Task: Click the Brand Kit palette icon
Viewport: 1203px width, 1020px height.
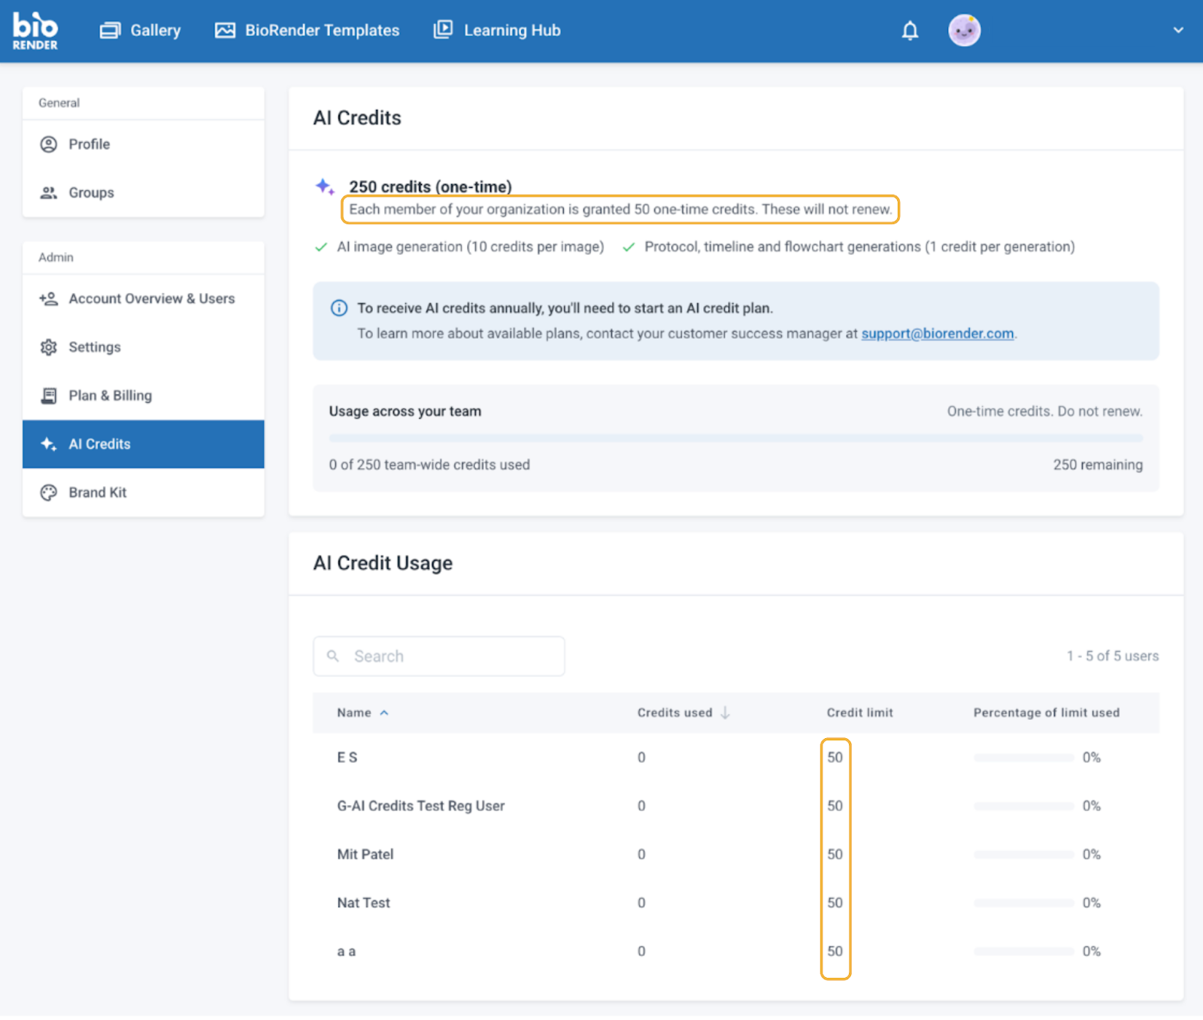Action: coord(49,493)
